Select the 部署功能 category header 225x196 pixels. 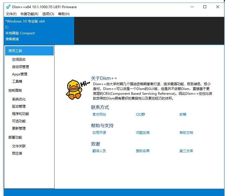point(15,138)
